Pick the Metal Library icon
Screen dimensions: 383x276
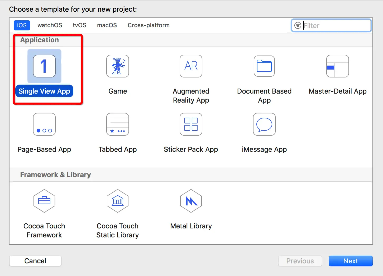tap(191, 201)
